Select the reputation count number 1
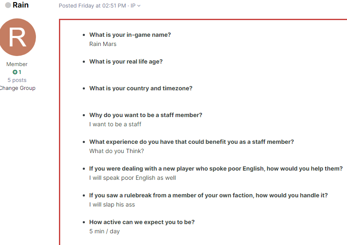The width and height of the screenshot is (347, 245). (x=20, y=72)
